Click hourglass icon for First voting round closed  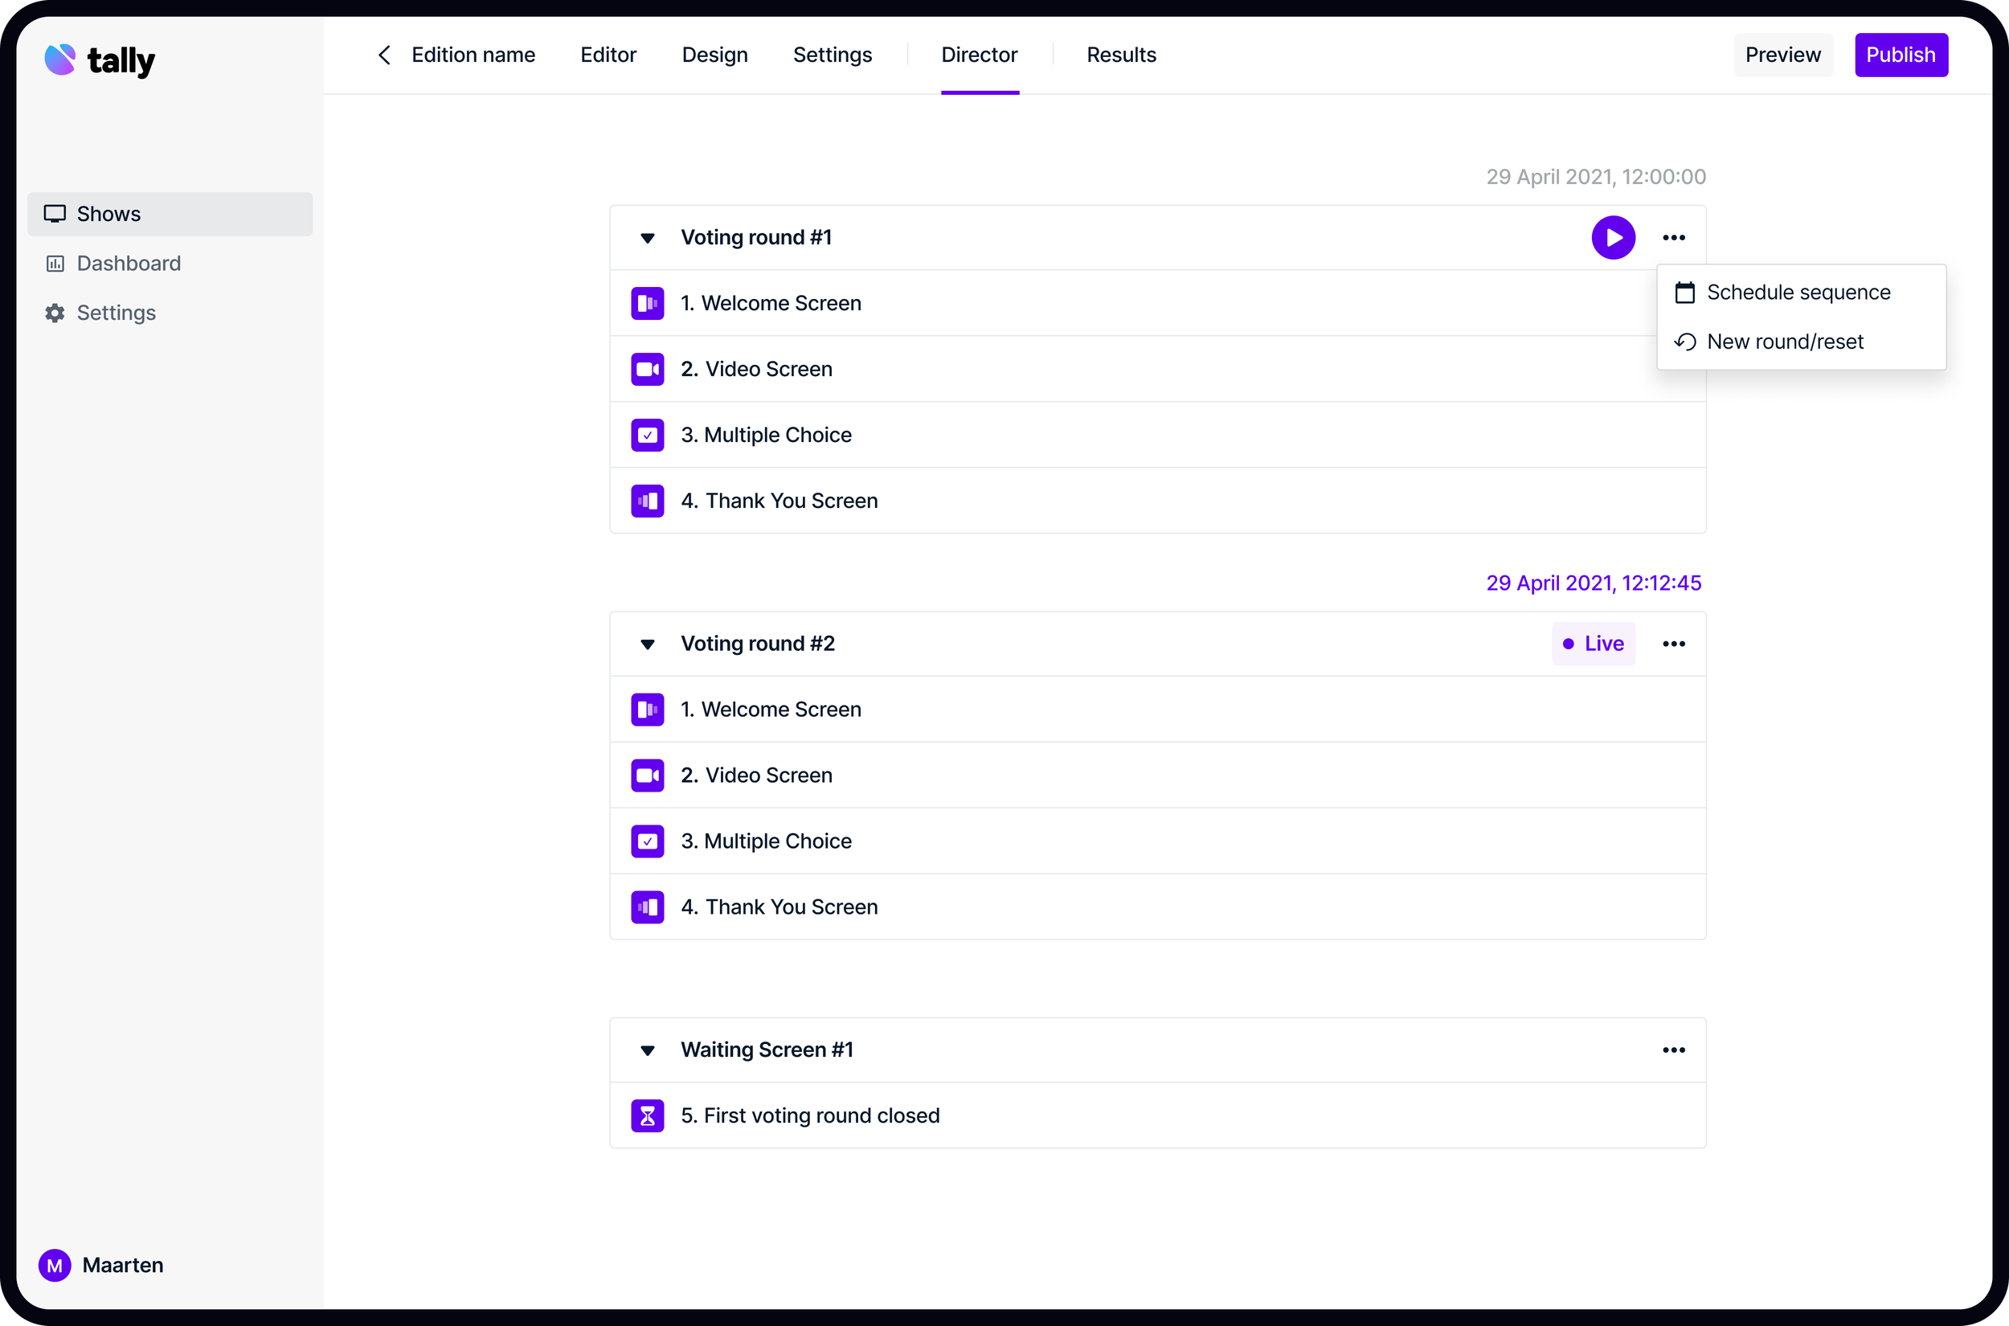point(647,1115)
